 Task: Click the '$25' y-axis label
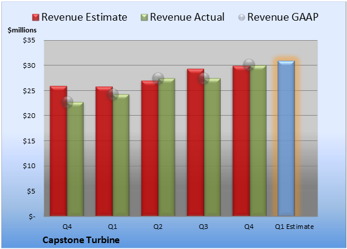tap(30, 90)
